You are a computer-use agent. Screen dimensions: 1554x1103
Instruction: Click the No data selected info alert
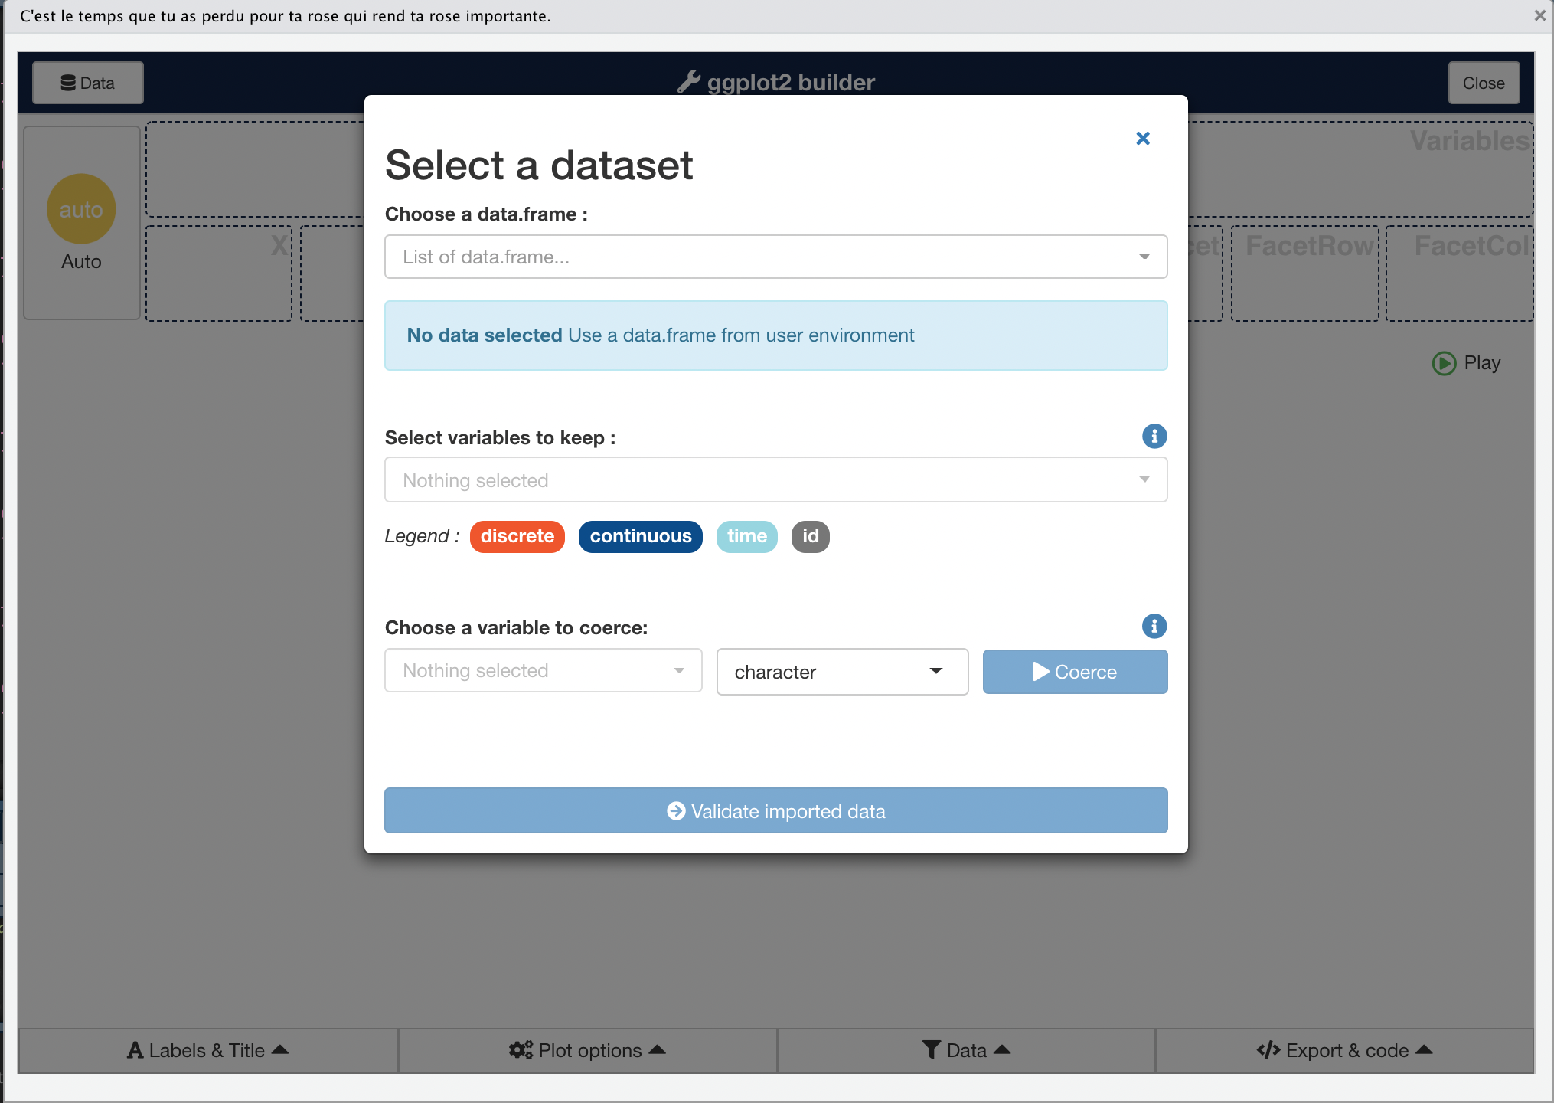coord(775,335)
